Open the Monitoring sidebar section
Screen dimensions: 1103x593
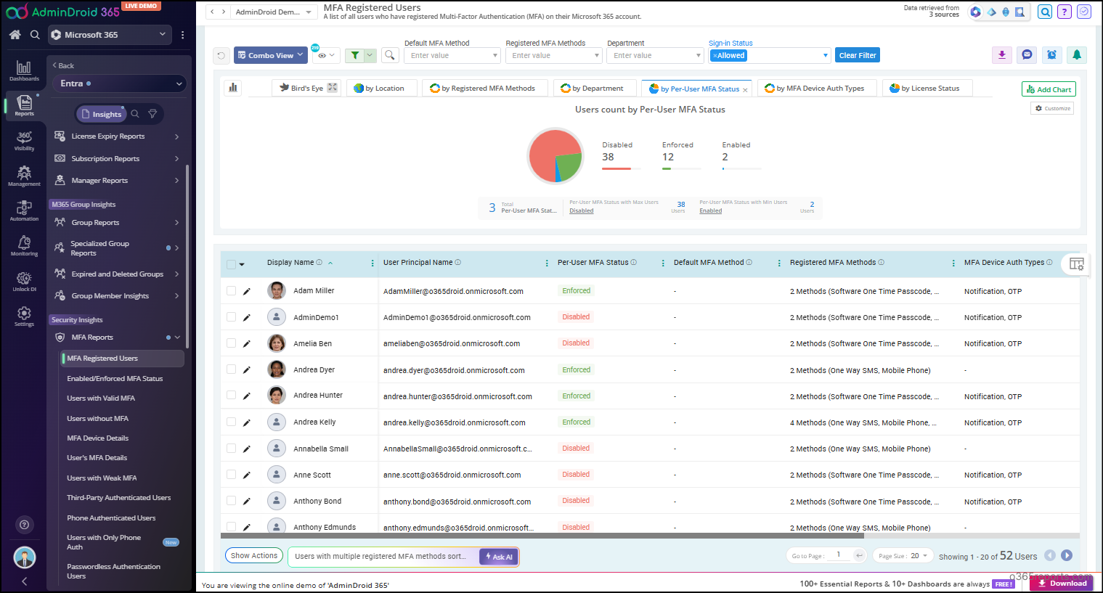(x=24, y=246)
